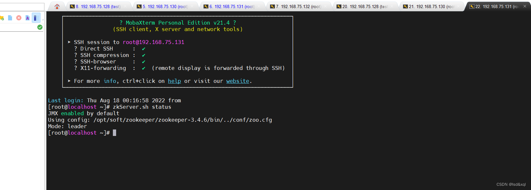531x190 pixels.
Task: Click the new folder icon in sidebar toolbar
Action: point(2,18)
